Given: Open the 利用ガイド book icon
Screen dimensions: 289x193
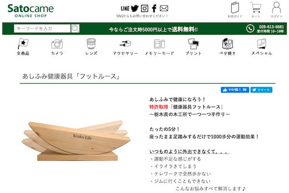Looking at the screenshot, I should click(235, 7).
